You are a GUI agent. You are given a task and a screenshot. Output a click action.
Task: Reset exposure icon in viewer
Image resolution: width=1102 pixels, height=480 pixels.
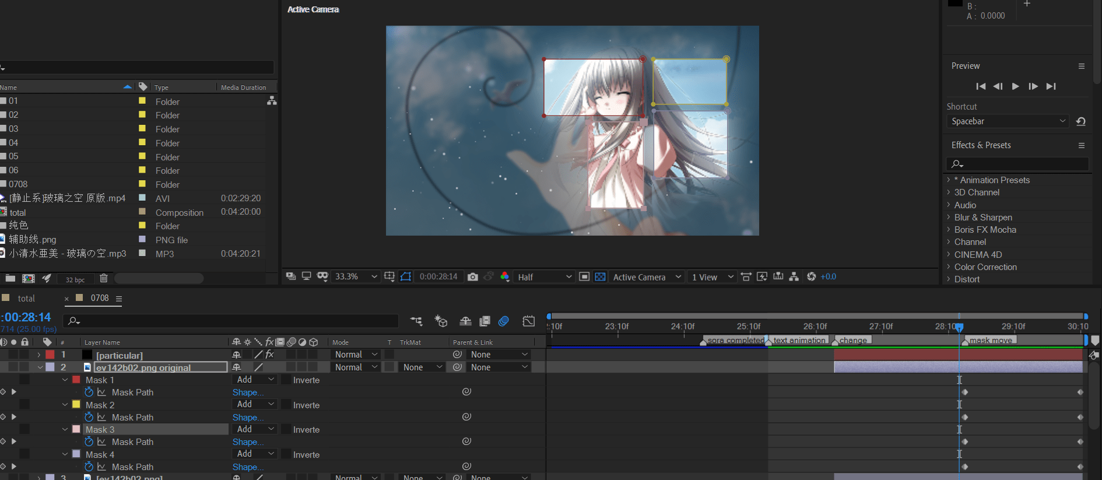click(811, 276)
